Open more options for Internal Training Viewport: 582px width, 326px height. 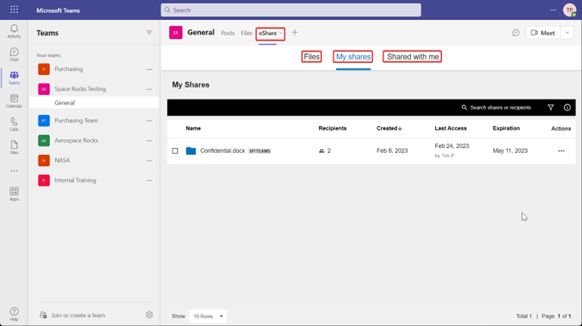(x=149, y=181)
